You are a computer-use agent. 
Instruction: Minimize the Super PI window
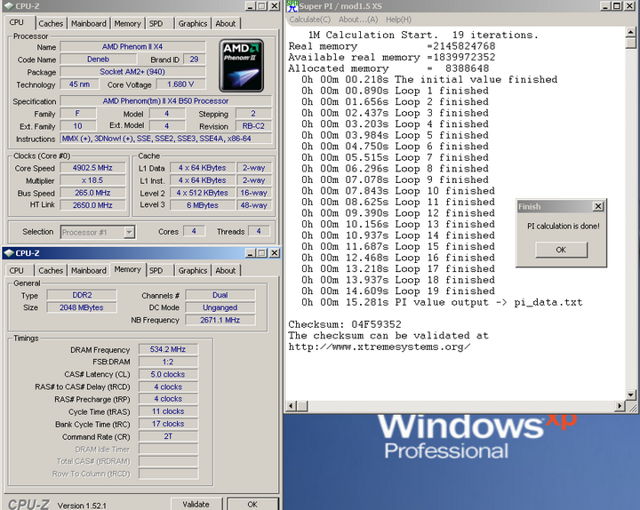605,5
